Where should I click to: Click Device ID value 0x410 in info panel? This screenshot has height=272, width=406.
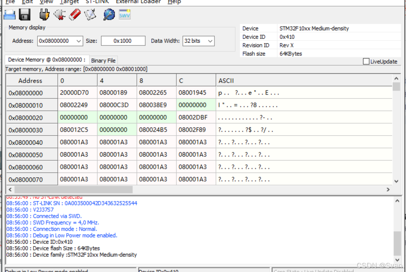pos(287,37)
